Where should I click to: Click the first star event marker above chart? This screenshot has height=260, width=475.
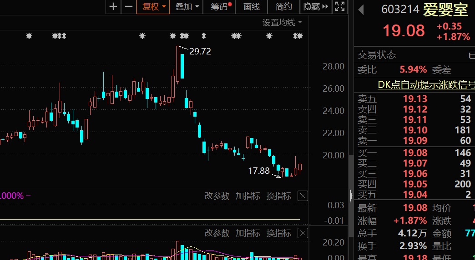coord(29,36)
